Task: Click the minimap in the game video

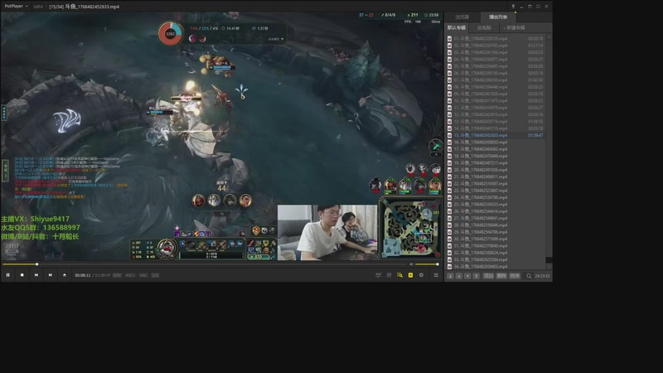Action: [x=411, y=229]
